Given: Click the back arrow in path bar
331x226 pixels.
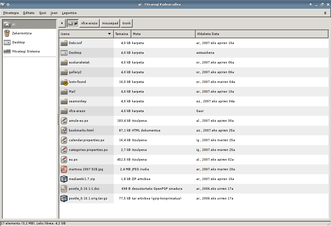Looking at the screenshot, I should tap(62, 23).
